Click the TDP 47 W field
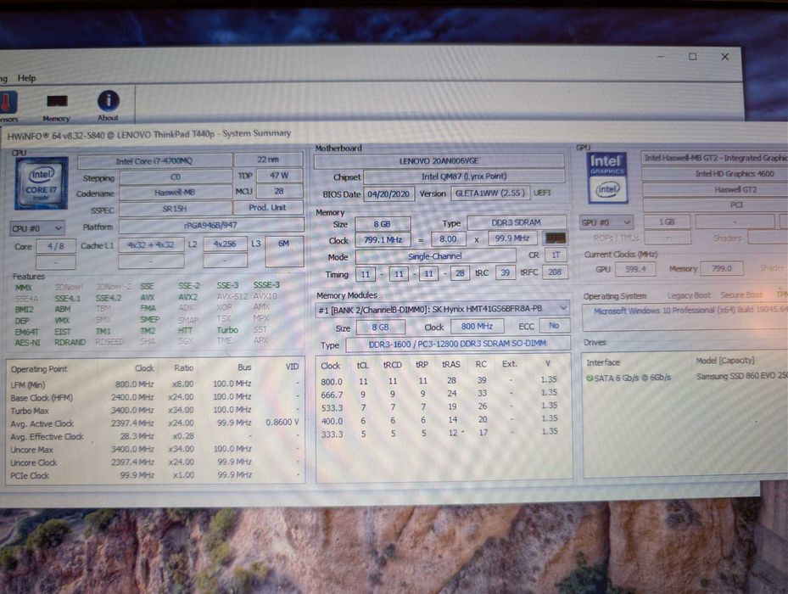The height and width of the screenshot is (594, 788). 279,176
